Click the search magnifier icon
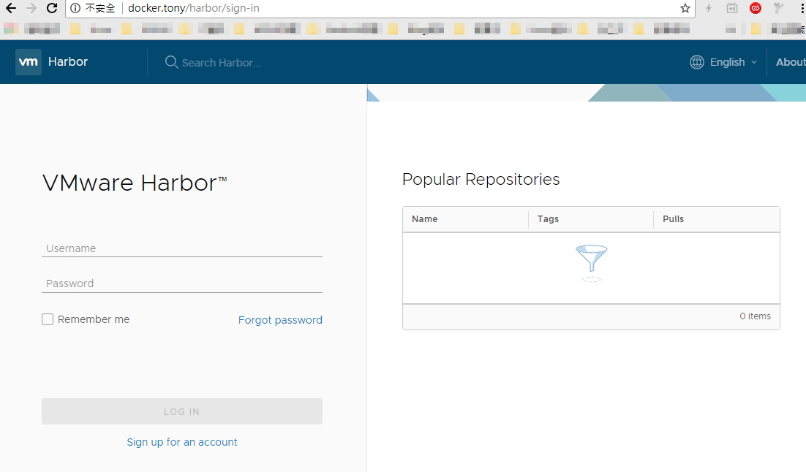The width and height of the screenshot is (806, 472). 171,62
